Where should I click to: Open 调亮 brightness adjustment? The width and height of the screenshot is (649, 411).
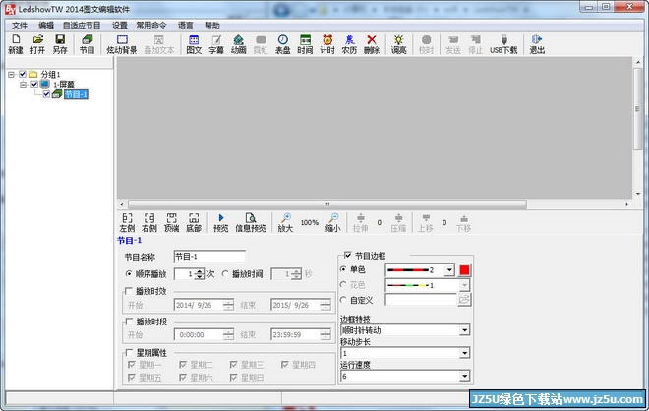398,44
